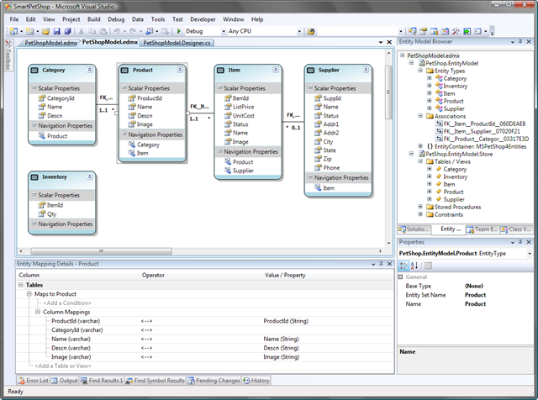
Task: Open the Data menu
Action: (x=138, y=19)
